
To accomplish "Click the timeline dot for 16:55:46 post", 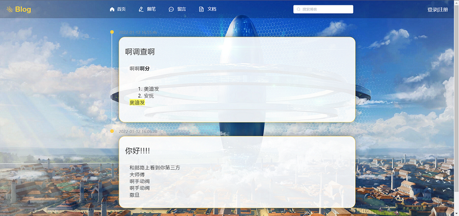I will coord(112,32).
